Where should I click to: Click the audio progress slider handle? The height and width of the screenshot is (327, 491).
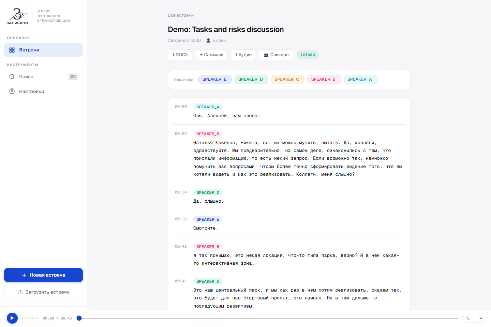tap(79, 318)
